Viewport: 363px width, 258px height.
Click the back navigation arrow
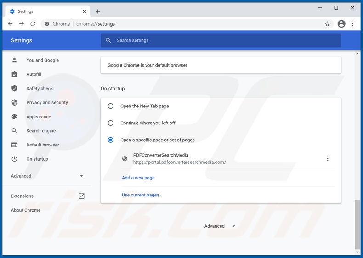tap(10, 24)
